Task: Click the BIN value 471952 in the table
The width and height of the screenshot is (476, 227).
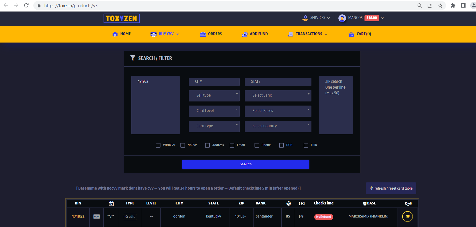Action: coord(78,216)
